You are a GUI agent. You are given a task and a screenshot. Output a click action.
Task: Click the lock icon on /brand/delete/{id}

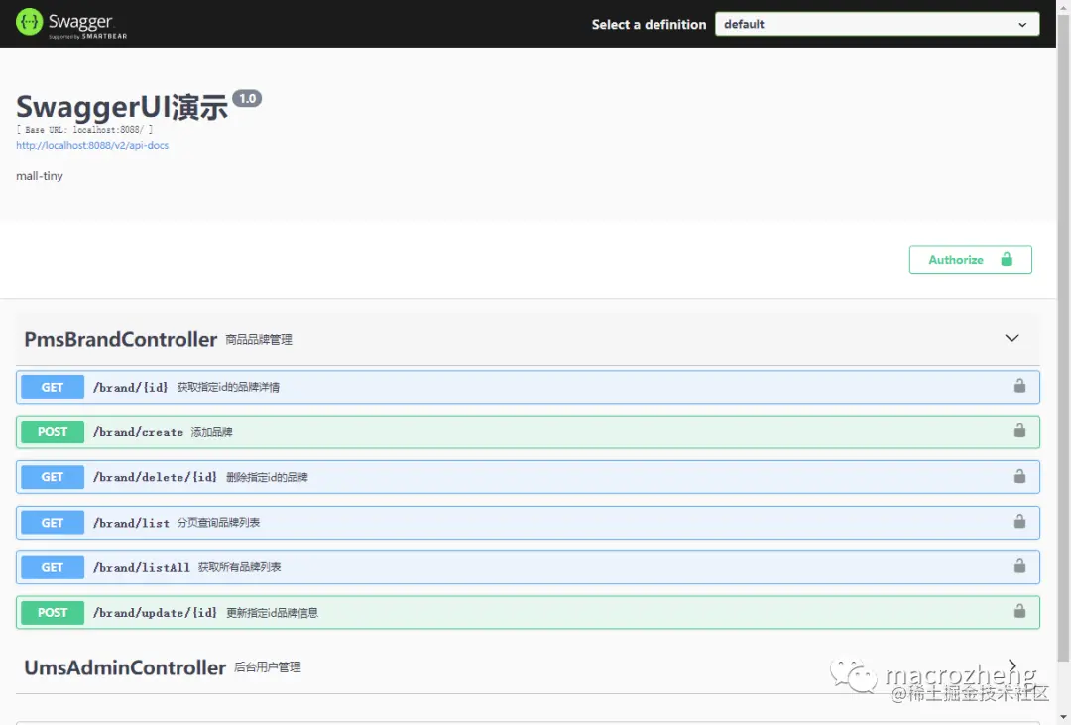(1019, 476)
